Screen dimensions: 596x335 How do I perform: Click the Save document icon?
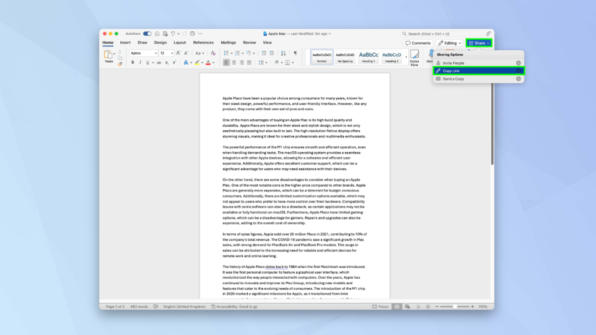tap(165, 34)
